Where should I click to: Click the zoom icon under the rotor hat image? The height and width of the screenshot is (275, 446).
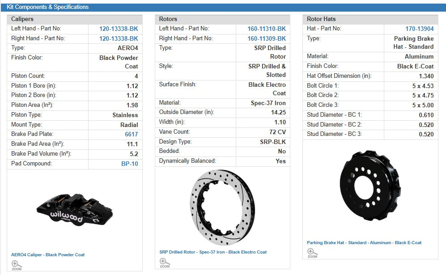point(312,253)
